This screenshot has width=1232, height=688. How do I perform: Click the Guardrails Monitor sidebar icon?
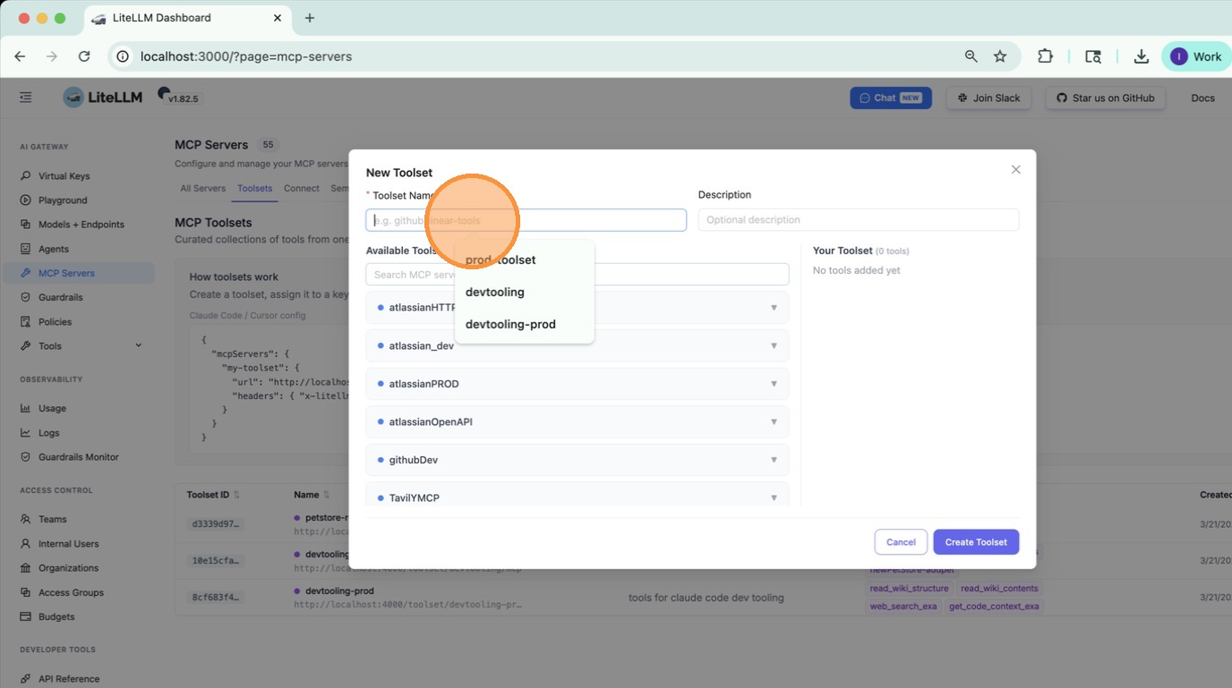pos(26,457)
